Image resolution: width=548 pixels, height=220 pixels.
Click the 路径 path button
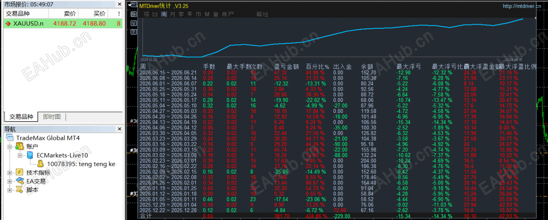(263, 14)
